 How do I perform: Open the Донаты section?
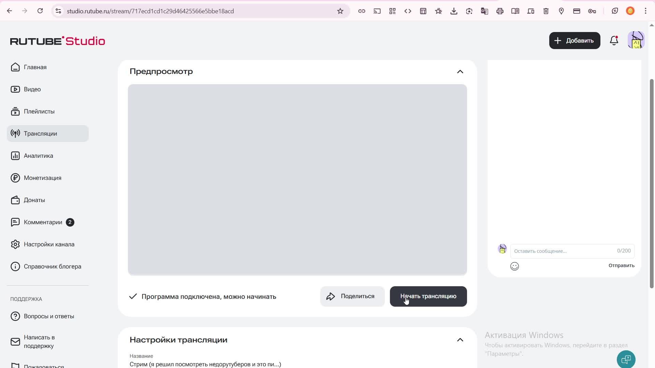(x=34, y=200)
